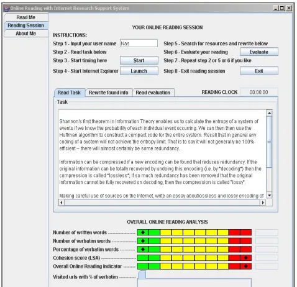
Task: Click the horizontal scroll left arrow
Action: [x=62, y=203]
